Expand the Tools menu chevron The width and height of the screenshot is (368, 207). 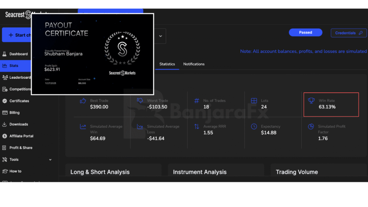(50, 160)
